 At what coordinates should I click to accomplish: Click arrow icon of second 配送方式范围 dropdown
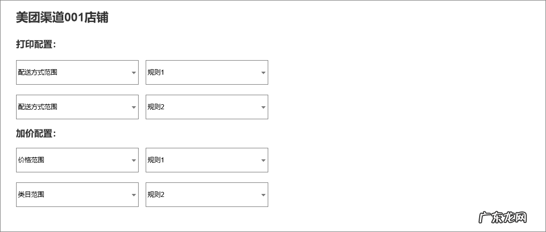134,107
